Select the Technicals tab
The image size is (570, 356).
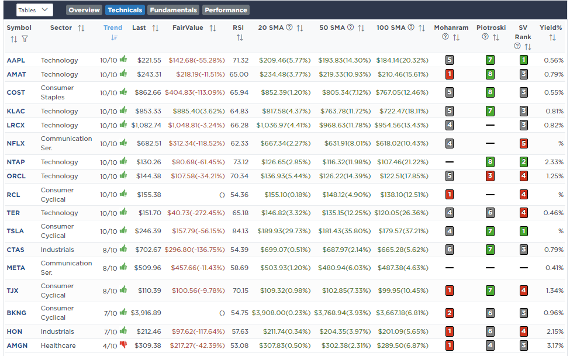(125, 10)
